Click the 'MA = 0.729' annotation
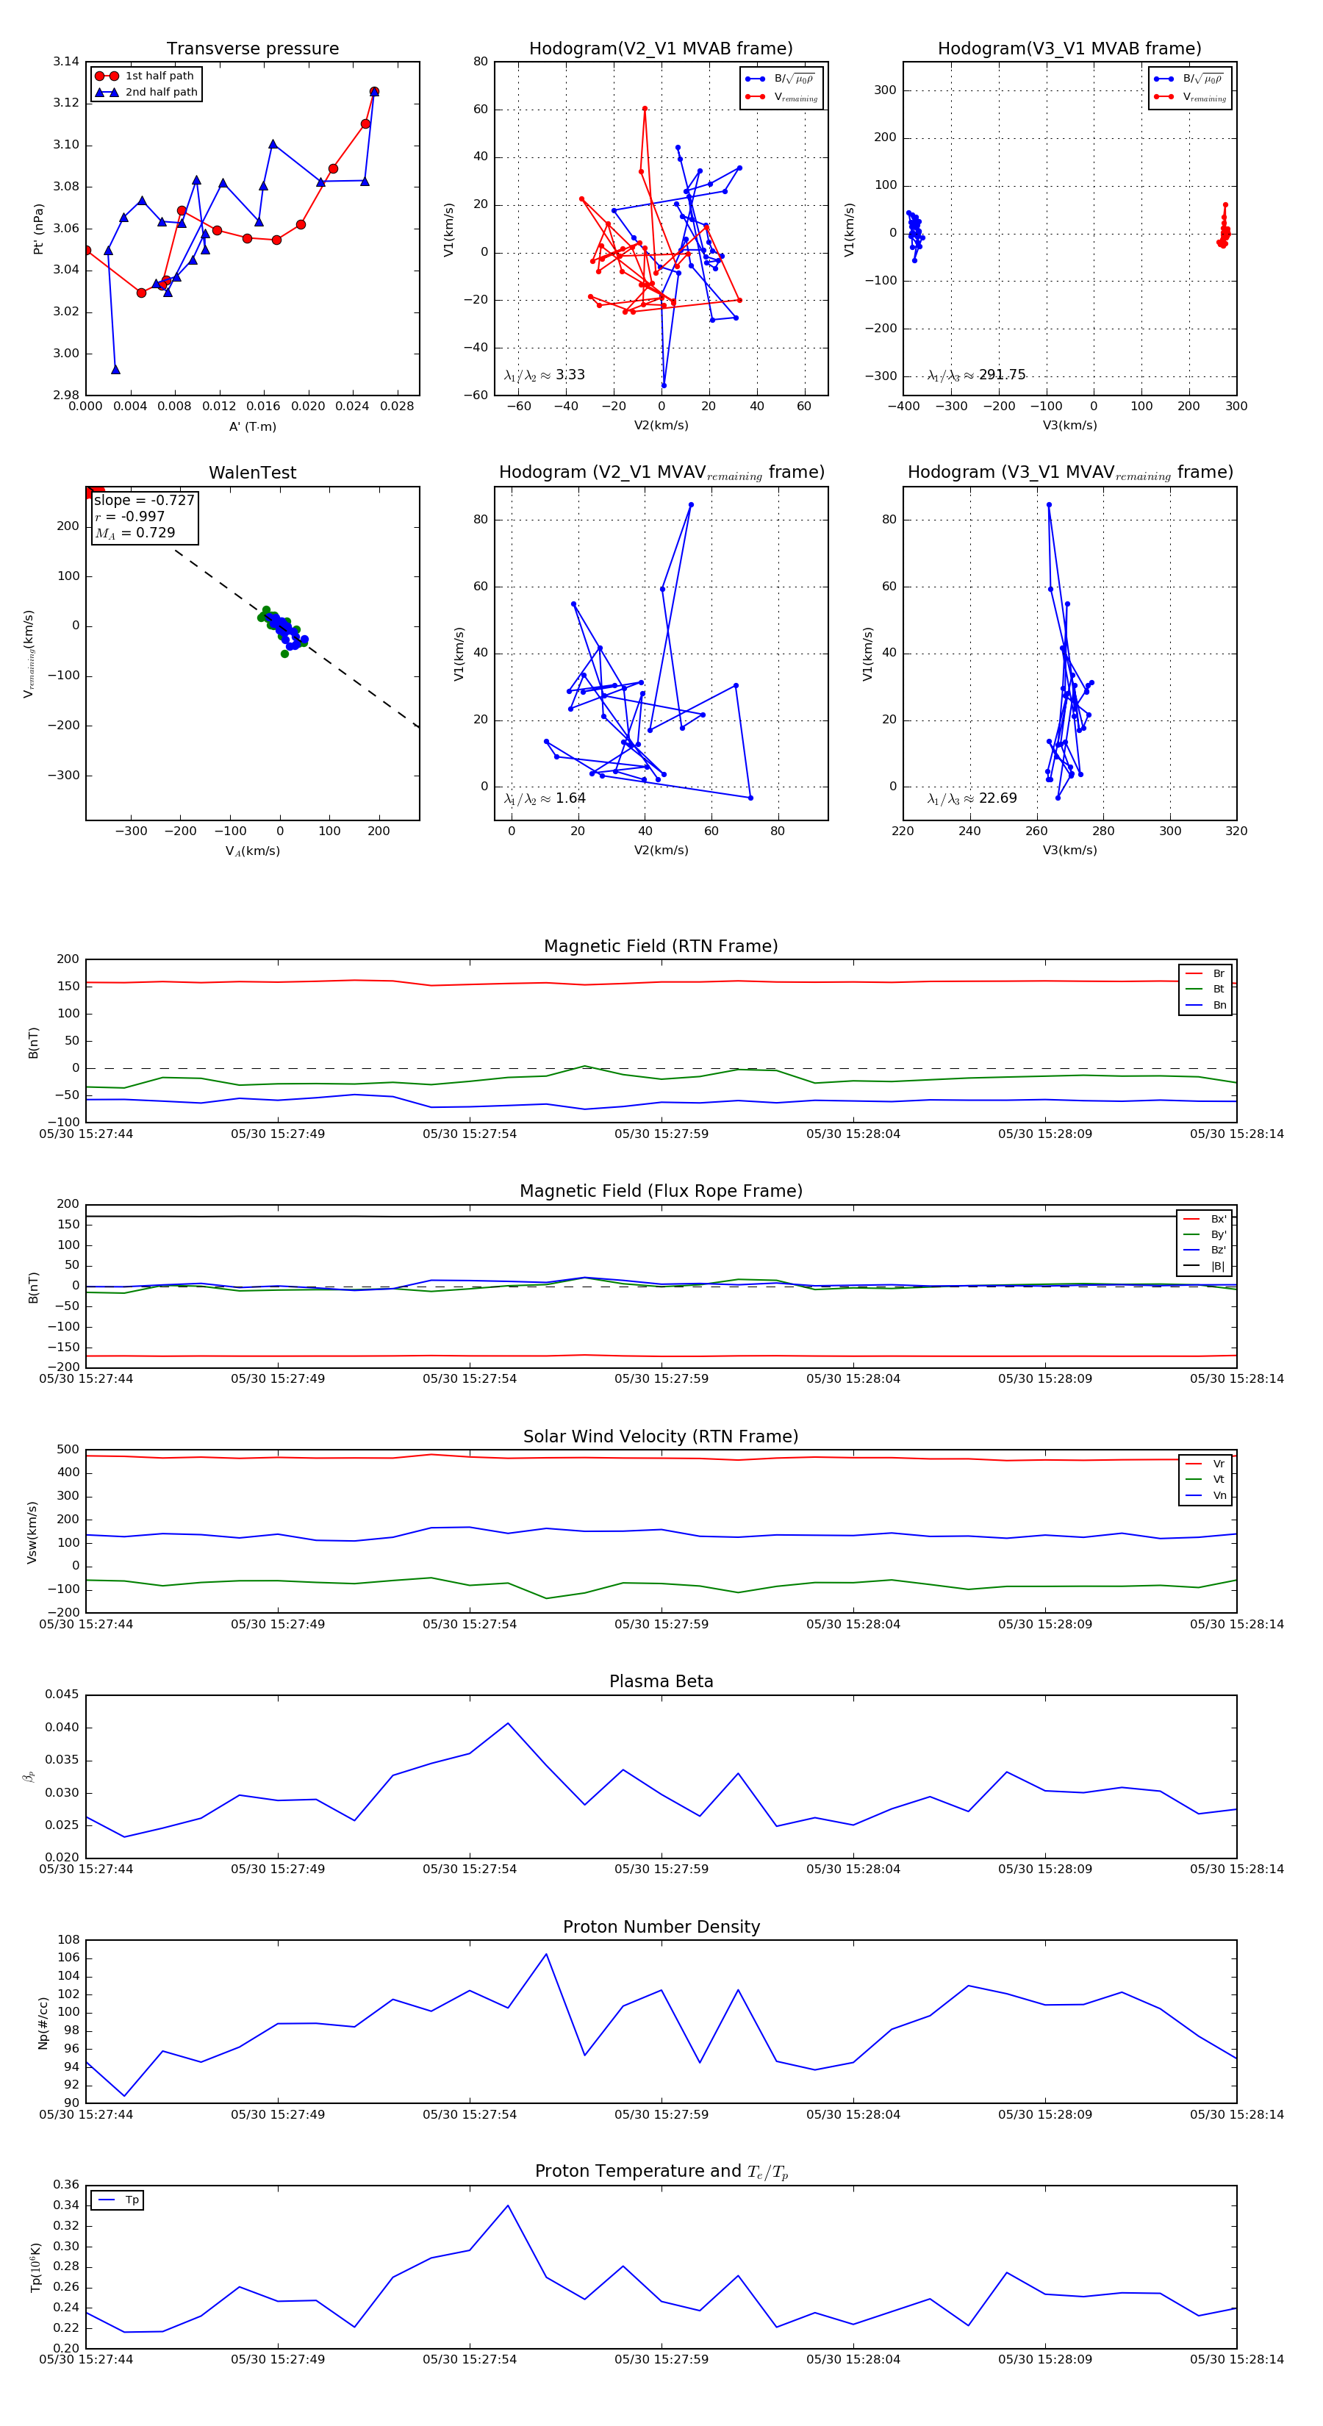Image resolution: width=1323 pixels, height=2426 pixels. click(x=135, y=533)
